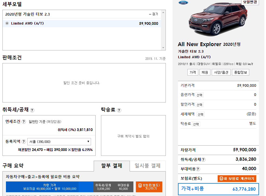This screenshot has width=266, height=196.
Task: Open help icon next to 탁송료 heading
Action: pyautogui.click(x=119, y=110)
